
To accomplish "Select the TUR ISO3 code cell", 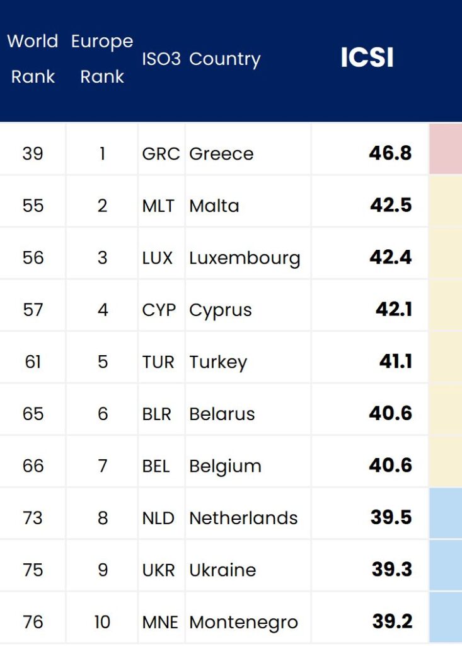I will [x=158, y=362].
